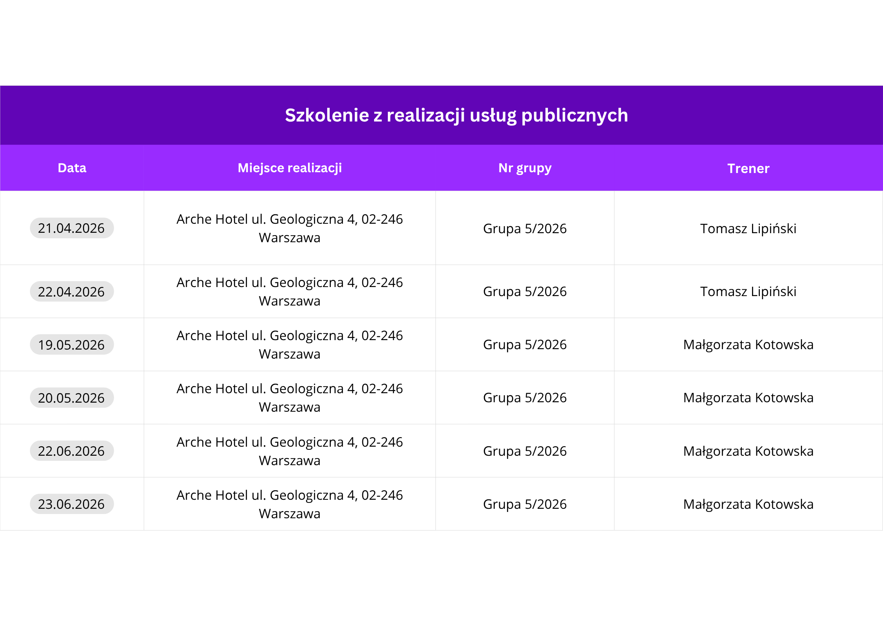The image size is (883, 624).
Task: Click Grupa 5/2026 in the 20.05.2026 row
Action: pyautogui.click(x=525, y=398)
